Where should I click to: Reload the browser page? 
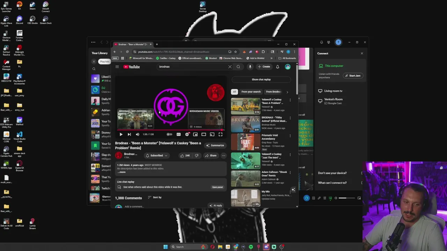(x=127, y=52)
